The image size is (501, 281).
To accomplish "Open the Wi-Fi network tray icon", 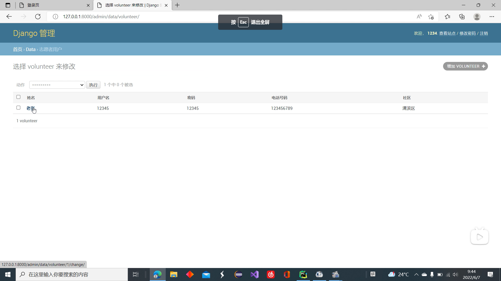I will coord(448,274).
